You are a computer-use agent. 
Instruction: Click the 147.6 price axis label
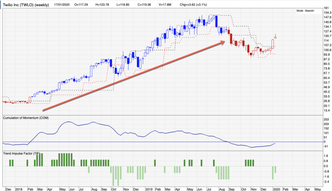pos(327,17)
